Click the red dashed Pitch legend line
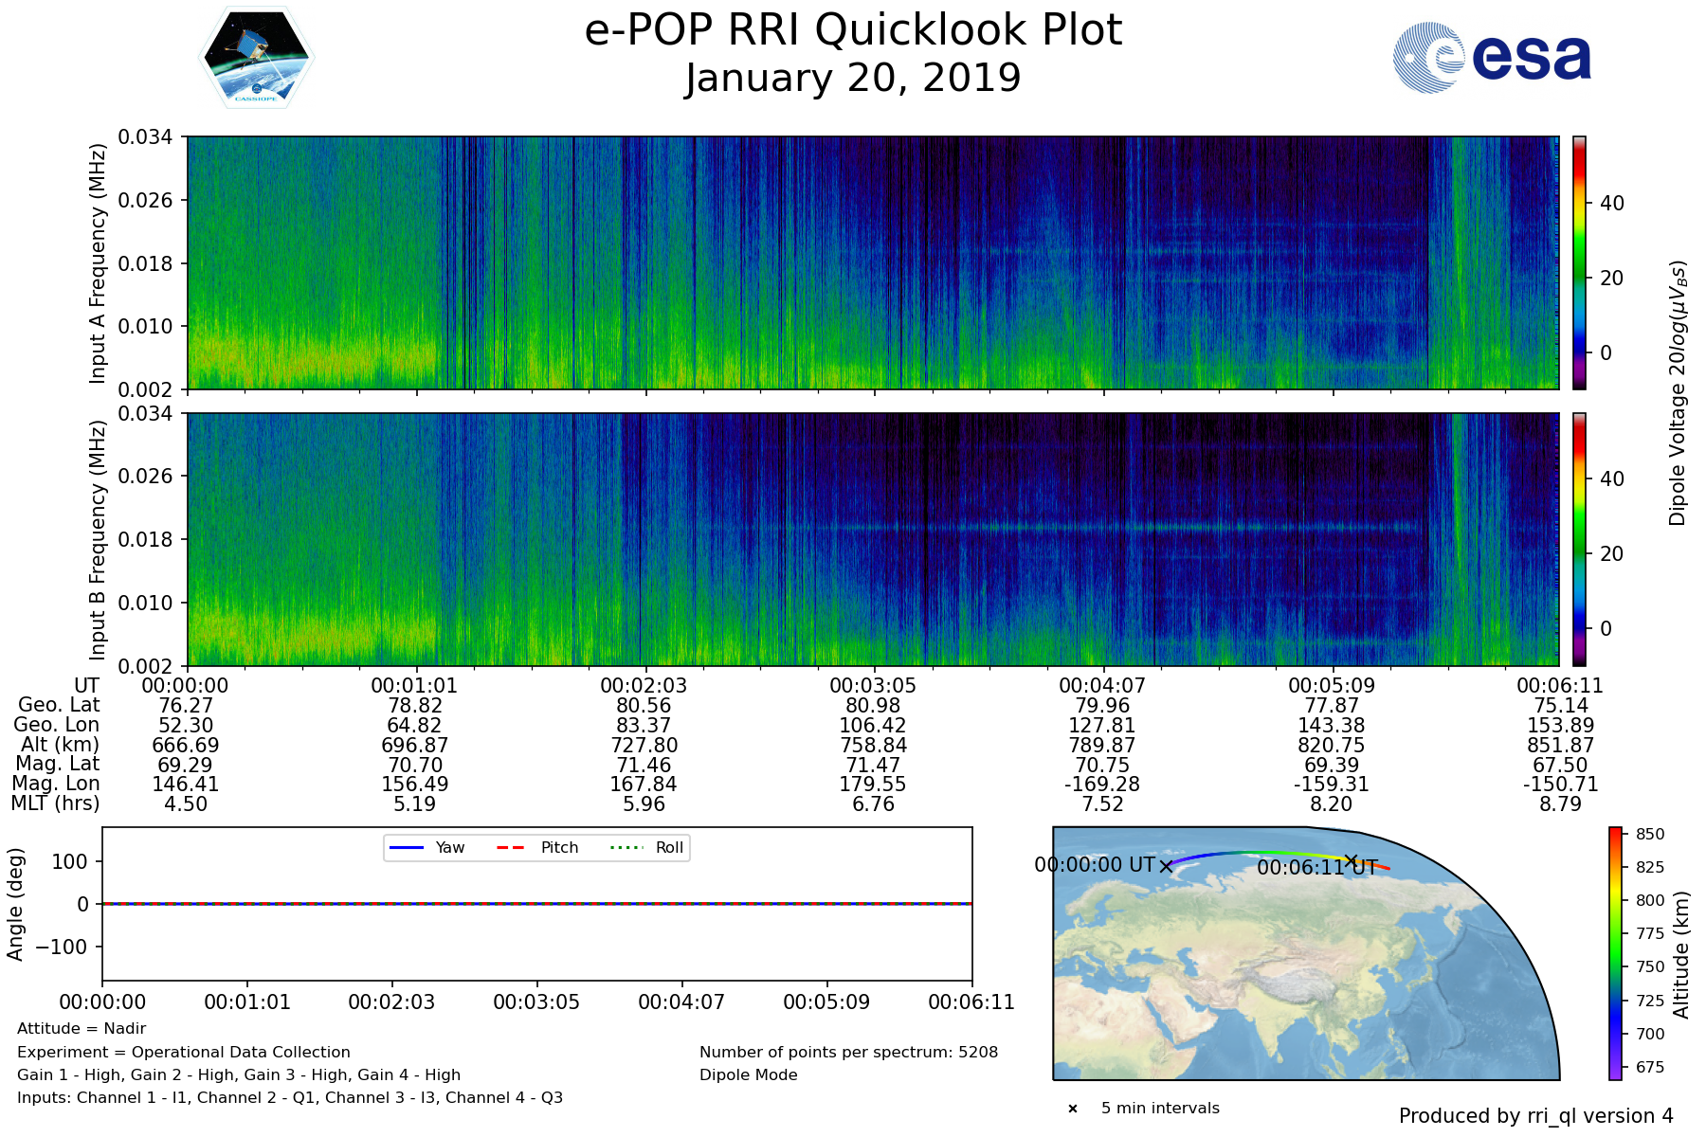The image size is (1706, 1137). tap(512, 847)
